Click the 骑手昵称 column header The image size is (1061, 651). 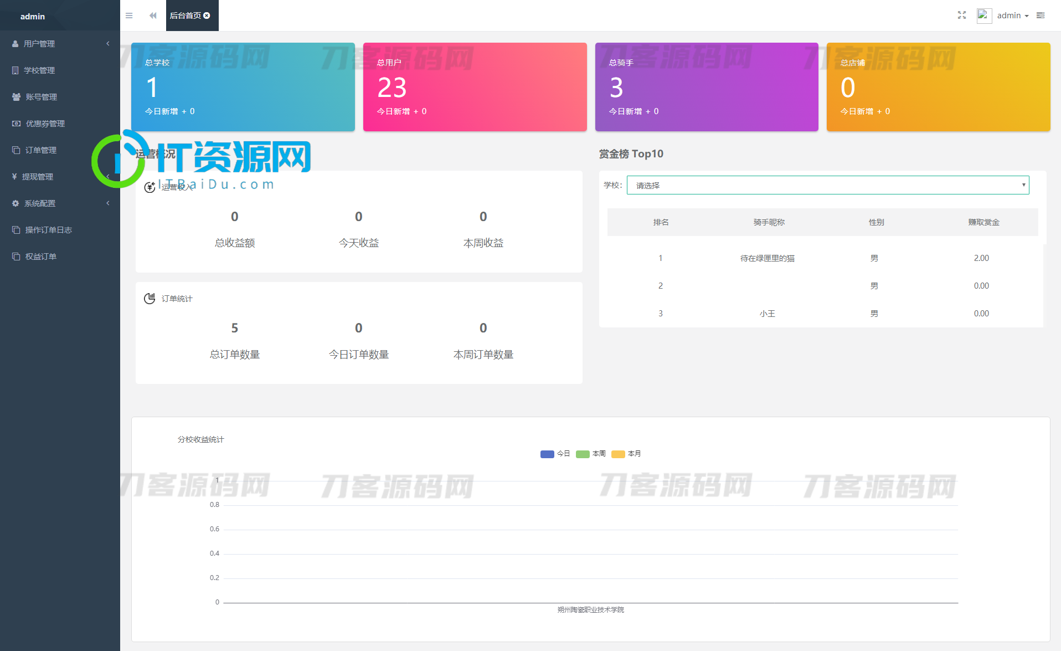tap(769, 222)
